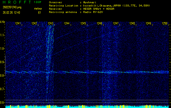Pick the 1250 time label

(165, 24)
